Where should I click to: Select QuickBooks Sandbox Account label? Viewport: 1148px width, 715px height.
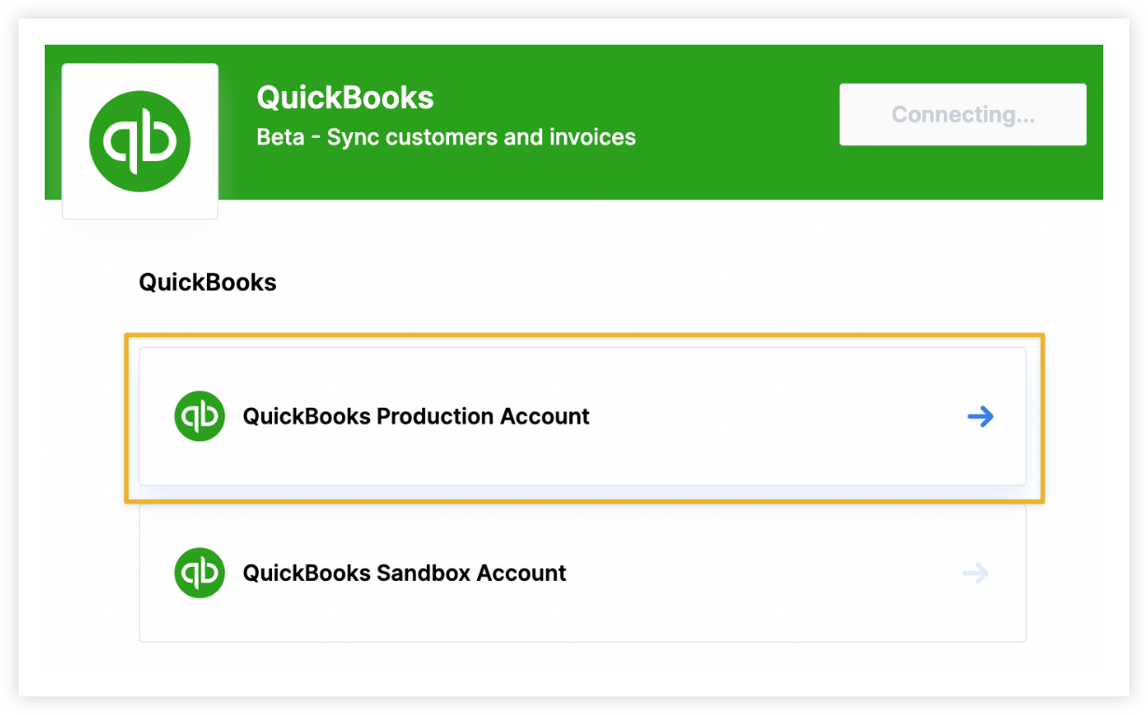pyautogui.click(x=404, y=573)
